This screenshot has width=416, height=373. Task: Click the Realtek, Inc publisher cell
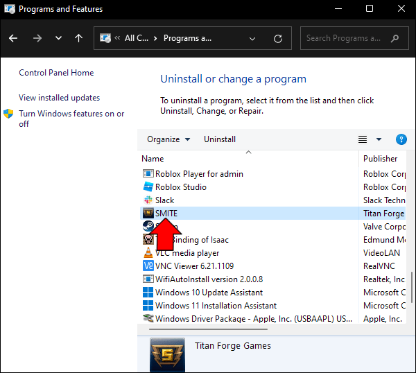coord(384,279)
